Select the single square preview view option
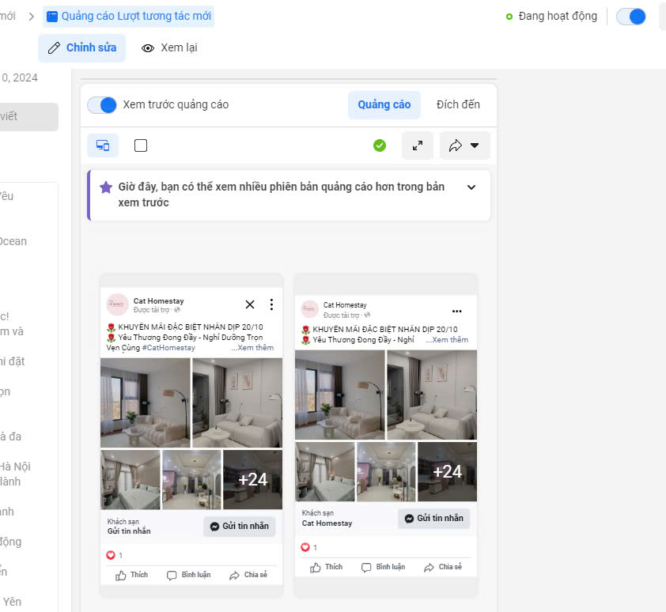This screenshot has height=612, width=666. tap(141, 145)
